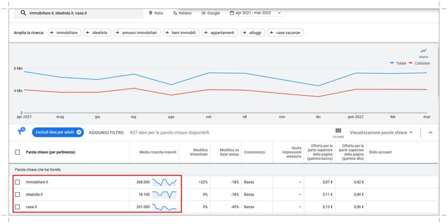Click the 0,42 € high-range bid value
Screen dimensions: 448x224
(x=359, y=182)
